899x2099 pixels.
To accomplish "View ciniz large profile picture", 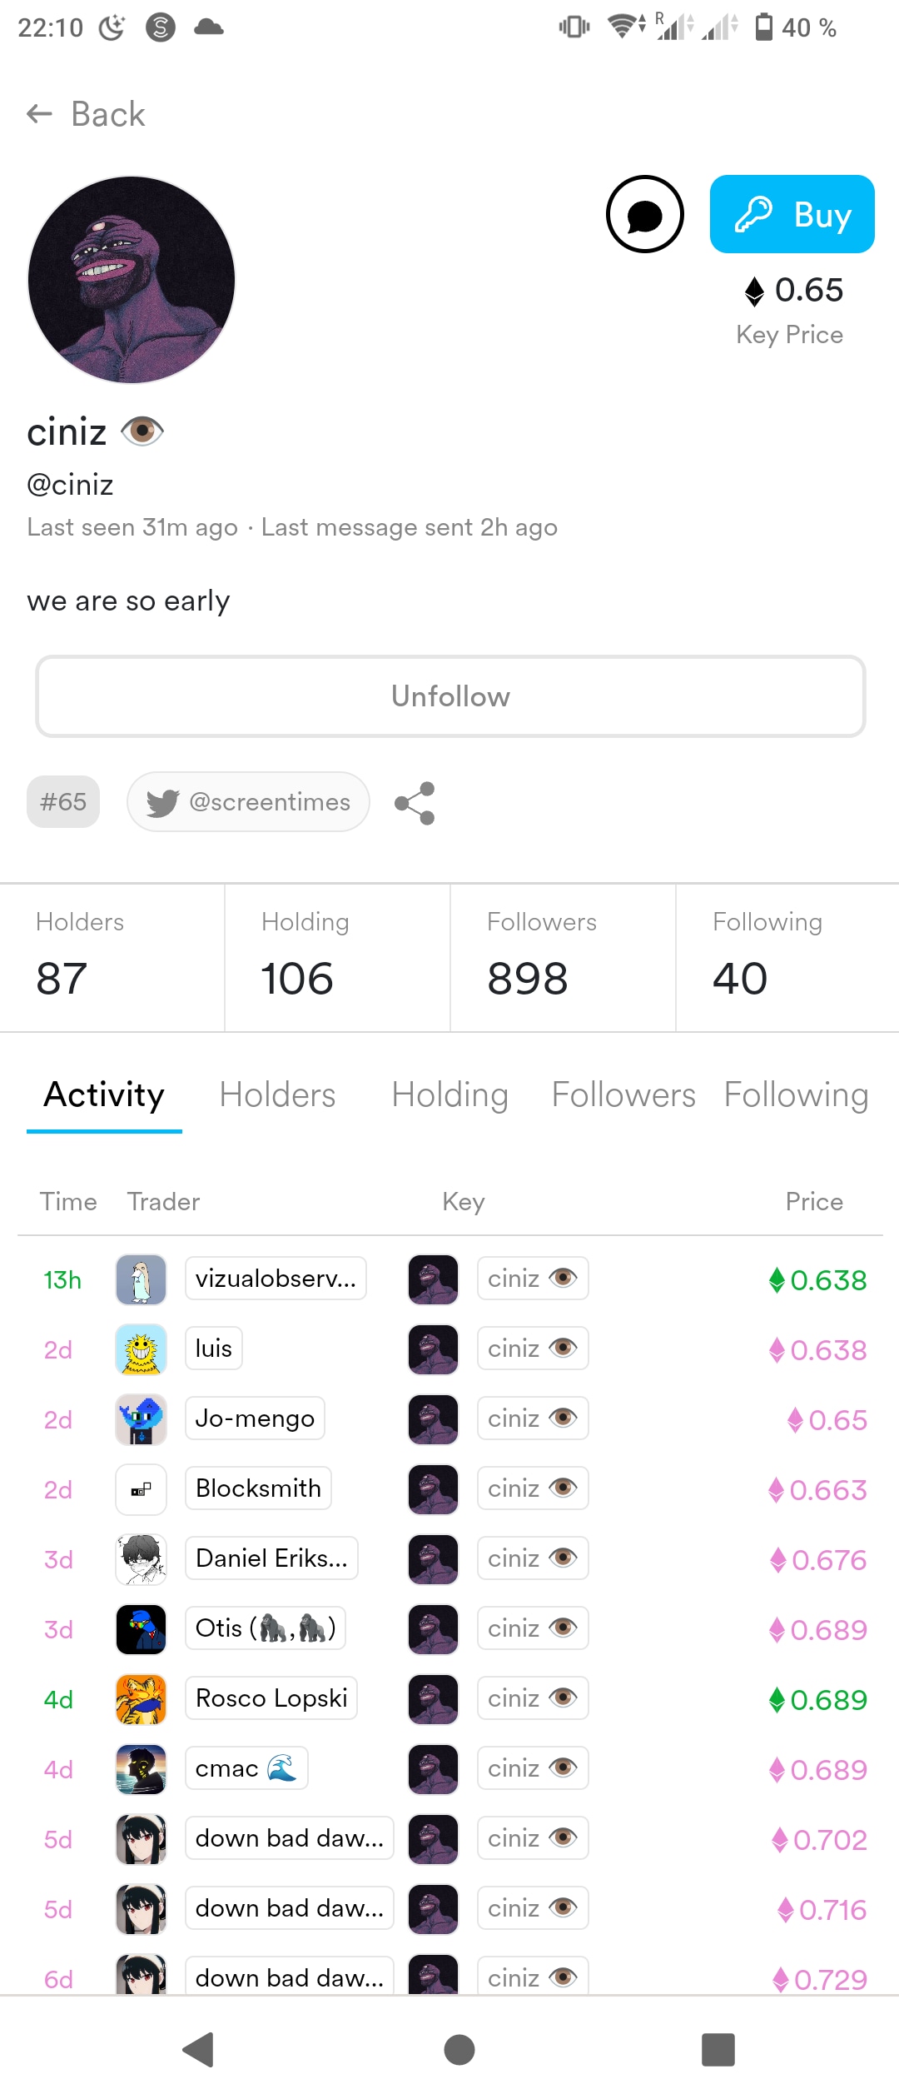I will (132, 280).
